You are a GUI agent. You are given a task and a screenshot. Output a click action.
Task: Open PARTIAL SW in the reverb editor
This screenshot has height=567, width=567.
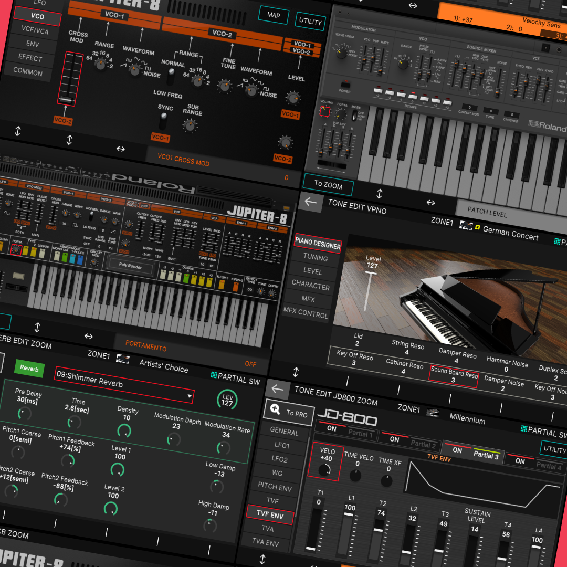point(236,378)
